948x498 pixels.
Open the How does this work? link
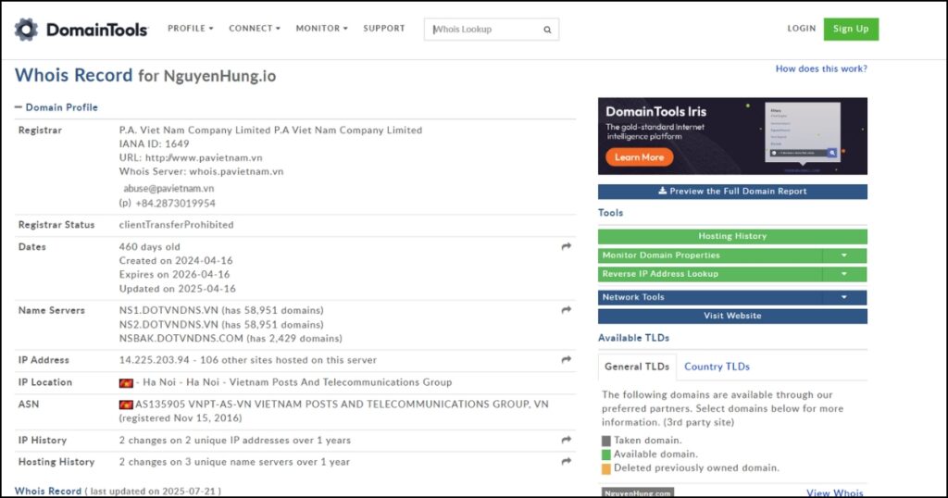[x=821, y=68]
